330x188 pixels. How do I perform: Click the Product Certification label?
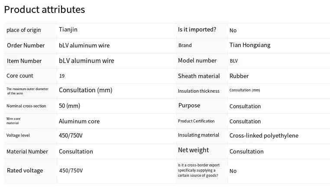(x=196, y=121)
